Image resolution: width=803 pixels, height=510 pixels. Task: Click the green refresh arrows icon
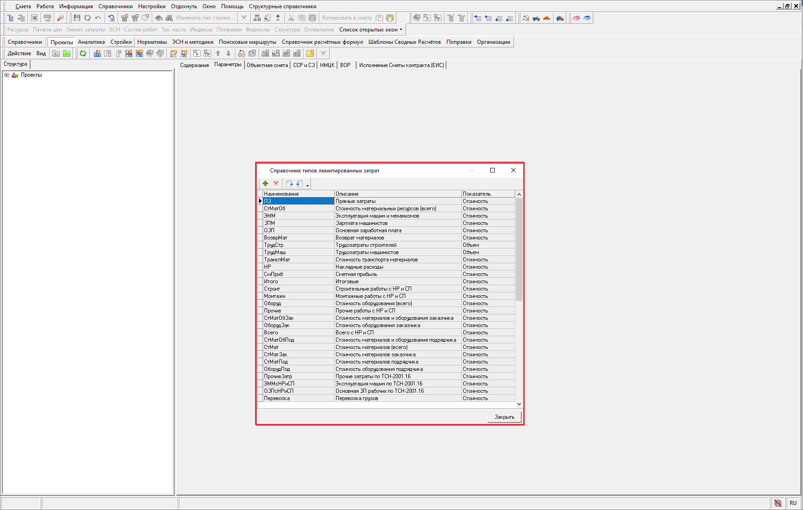pyautogui.click(x=83, y=53)
